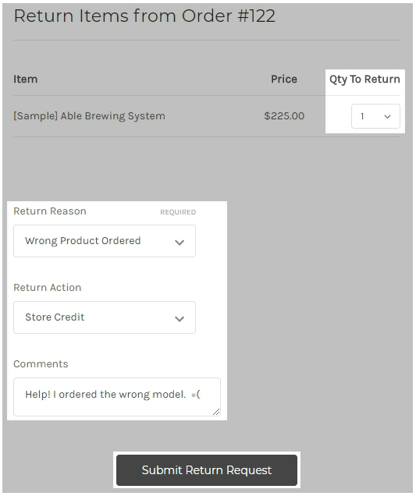The height and width of the screenshot is (496, 416).
Task: Click the Comments label
Action: tap(41, 364)
